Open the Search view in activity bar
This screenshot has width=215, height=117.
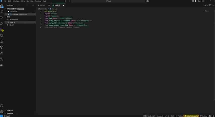(x=2, y=12)
